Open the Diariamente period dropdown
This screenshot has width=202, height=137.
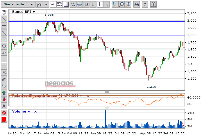point(18,4)
